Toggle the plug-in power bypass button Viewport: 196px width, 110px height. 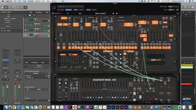[54, 7]
